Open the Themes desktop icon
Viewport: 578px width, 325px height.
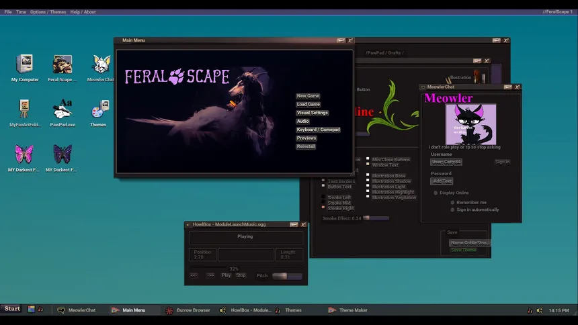pos(98,113)
